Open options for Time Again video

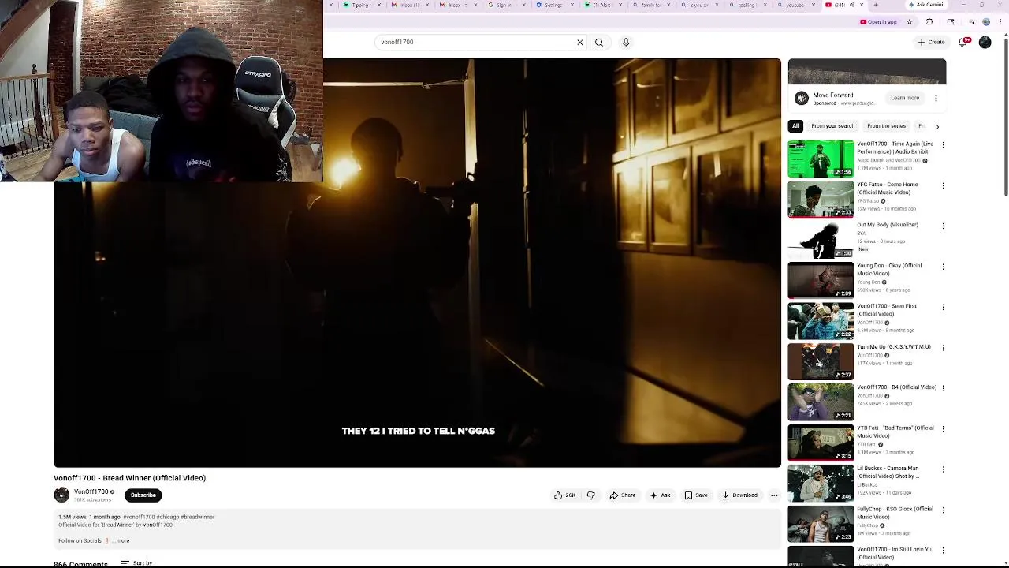tap(943, 145)
